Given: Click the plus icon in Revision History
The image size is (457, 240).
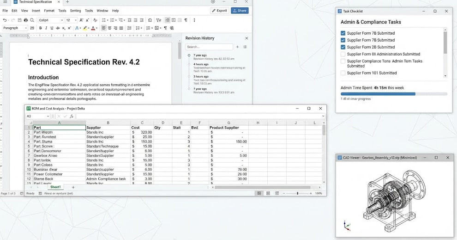Looking at the screenshot, I should pos(238,47).
